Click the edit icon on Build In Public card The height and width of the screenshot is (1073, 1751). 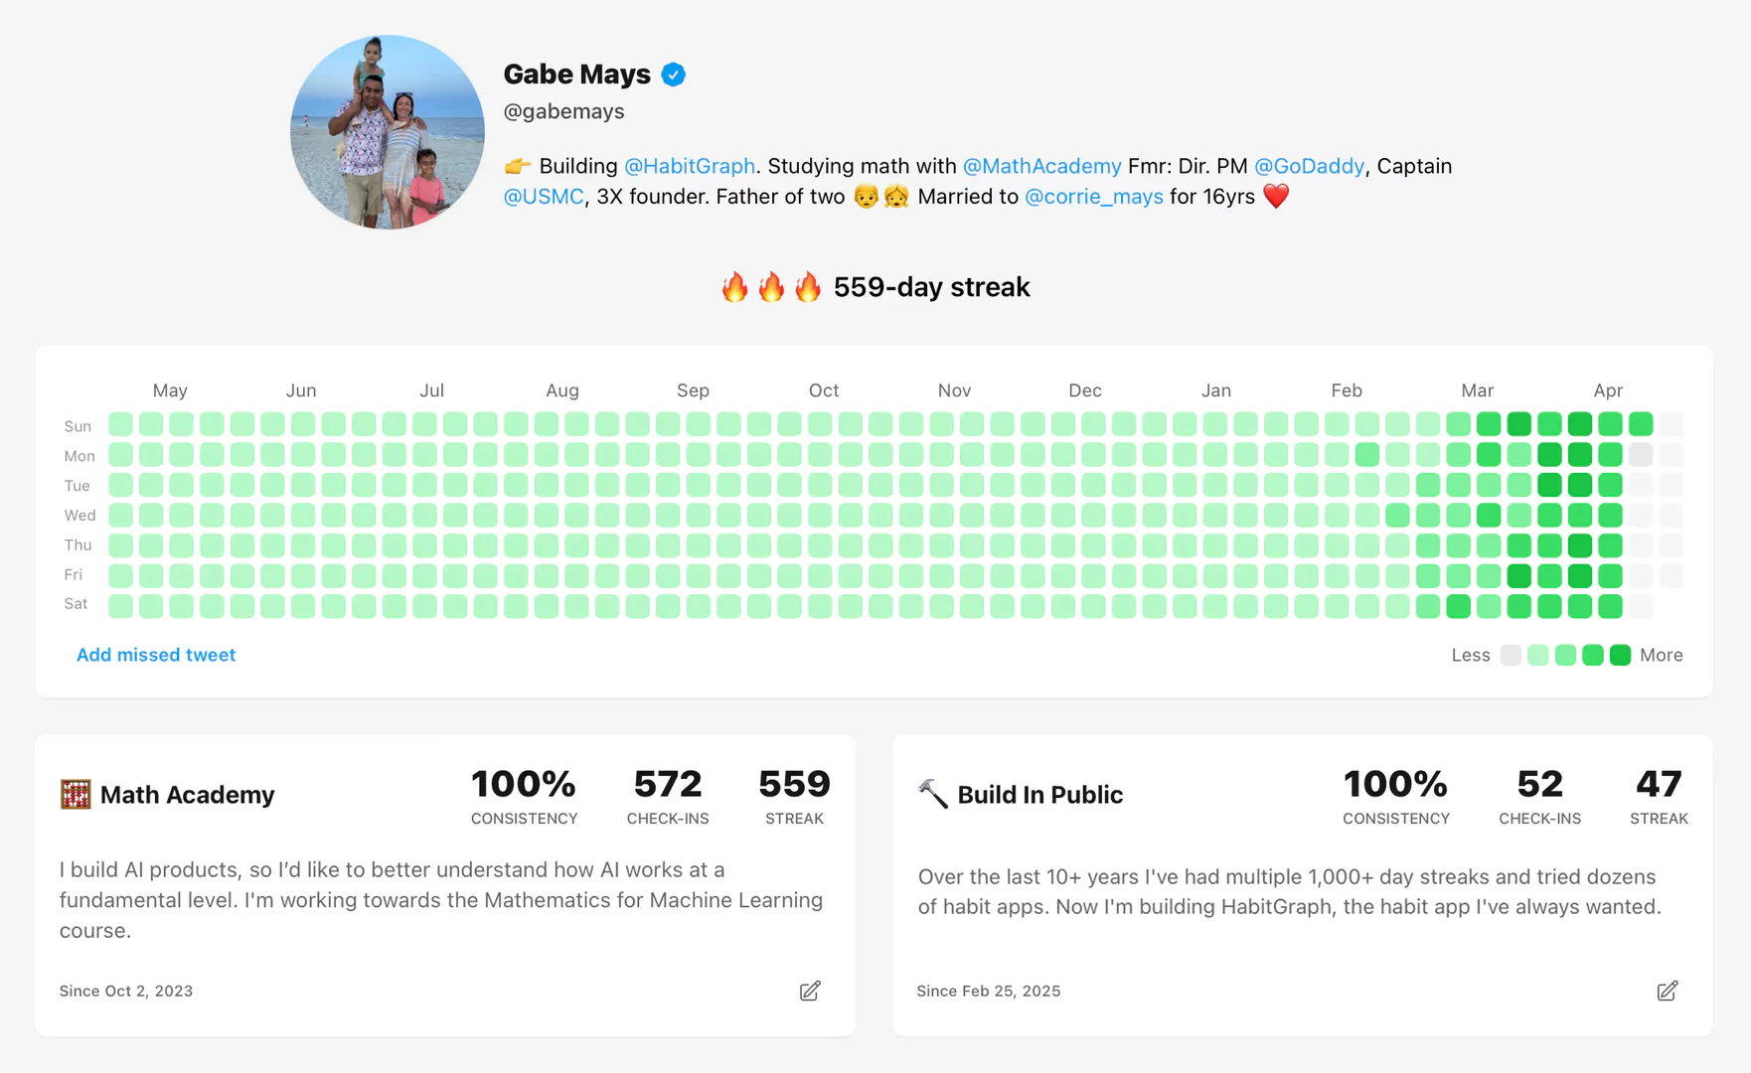[x=1667, y=991]
